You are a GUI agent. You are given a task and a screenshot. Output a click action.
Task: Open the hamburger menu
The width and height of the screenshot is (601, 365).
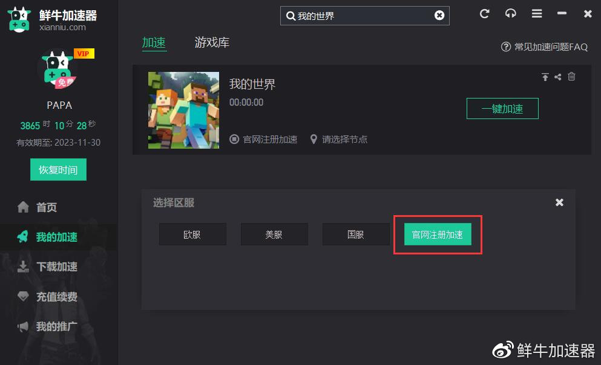[536, 13]
